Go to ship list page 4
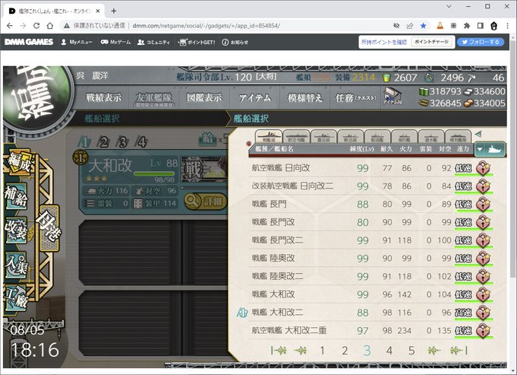 389,350
